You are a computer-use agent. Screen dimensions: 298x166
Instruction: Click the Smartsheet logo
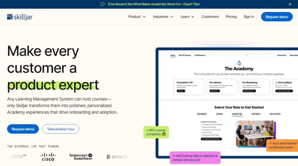coord(118,157)
